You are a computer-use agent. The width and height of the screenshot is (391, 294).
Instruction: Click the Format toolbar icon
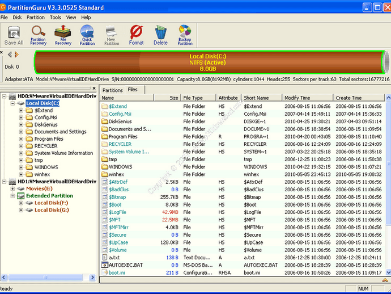pyautogui.click(x=136, y=35)
